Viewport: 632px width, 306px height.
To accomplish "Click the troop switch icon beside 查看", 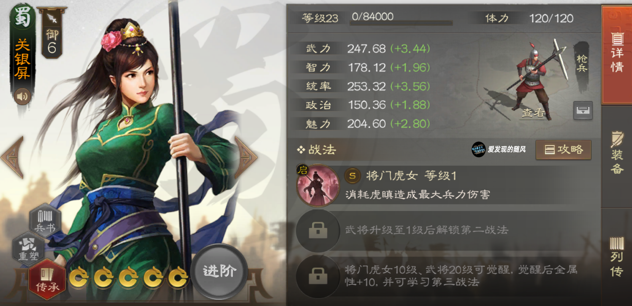I will point(583,111).
